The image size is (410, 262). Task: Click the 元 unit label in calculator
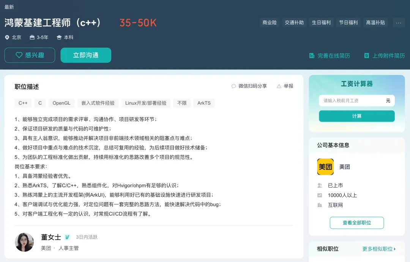point(388,100)
